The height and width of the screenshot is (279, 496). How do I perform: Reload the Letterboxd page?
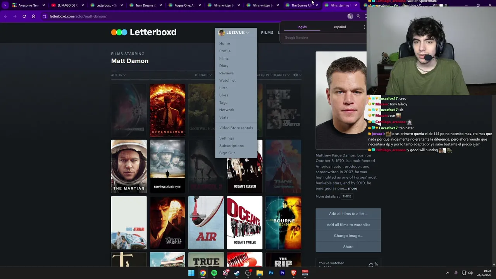24,16
